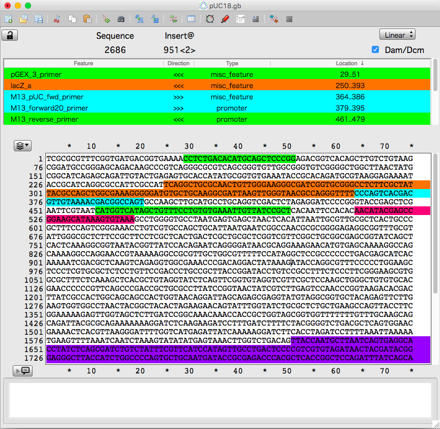Screen dimensions: 440x429
Task: Click the DNA strand translate arrows icon
Action: pyautogui.click(x=274, y=19)
